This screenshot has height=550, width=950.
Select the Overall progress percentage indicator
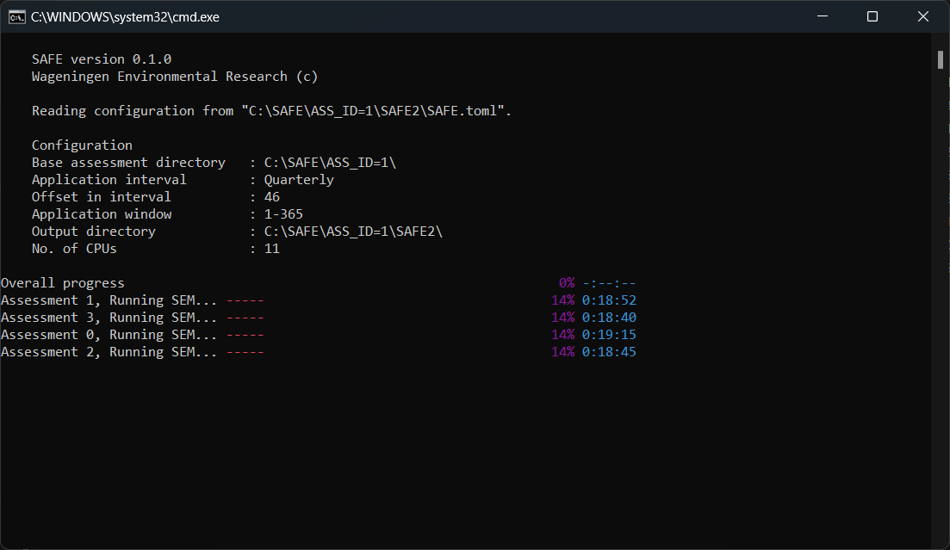(565, 282)
